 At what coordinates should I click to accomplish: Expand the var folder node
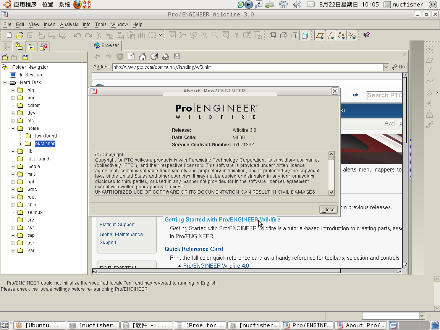coord(13,251)
